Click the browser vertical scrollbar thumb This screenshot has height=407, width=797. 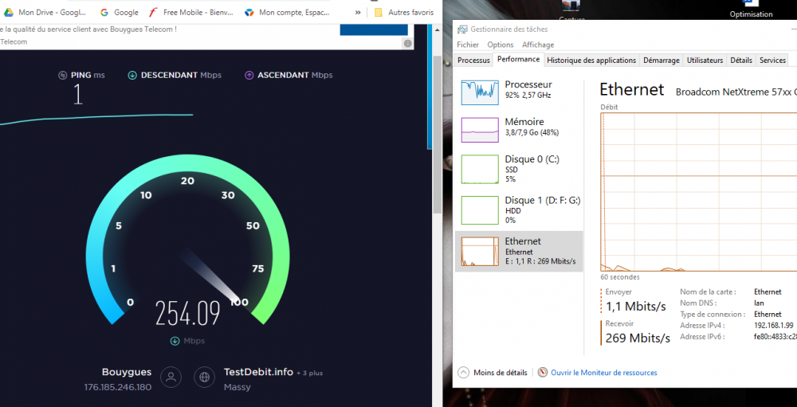[x=437, y=135]
